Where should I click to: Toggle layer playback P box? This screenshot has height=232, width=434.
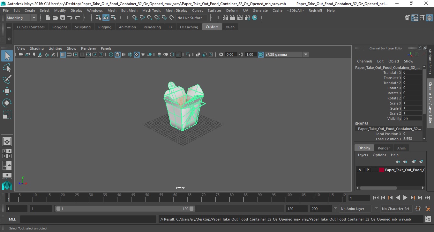[367, 170]
